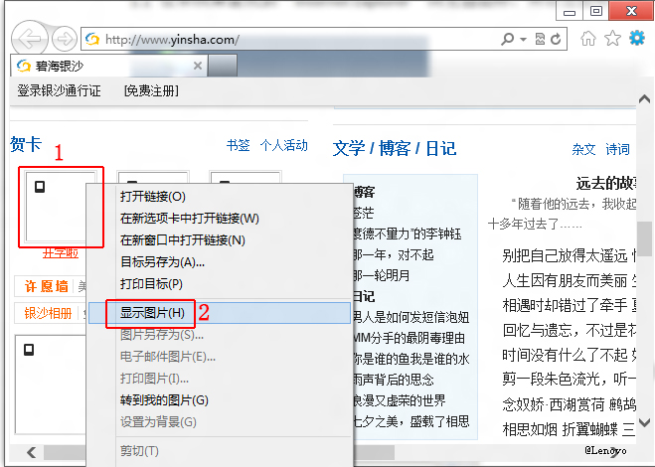
Task: Open the 许愿墙 tab
Action: (47, 286)
